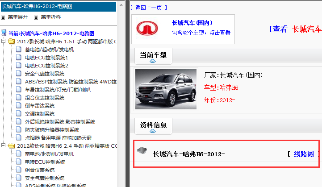Switch to the 当前车型 tab
This screenshot has width=322, height=187.
click(x=153, y=56)
